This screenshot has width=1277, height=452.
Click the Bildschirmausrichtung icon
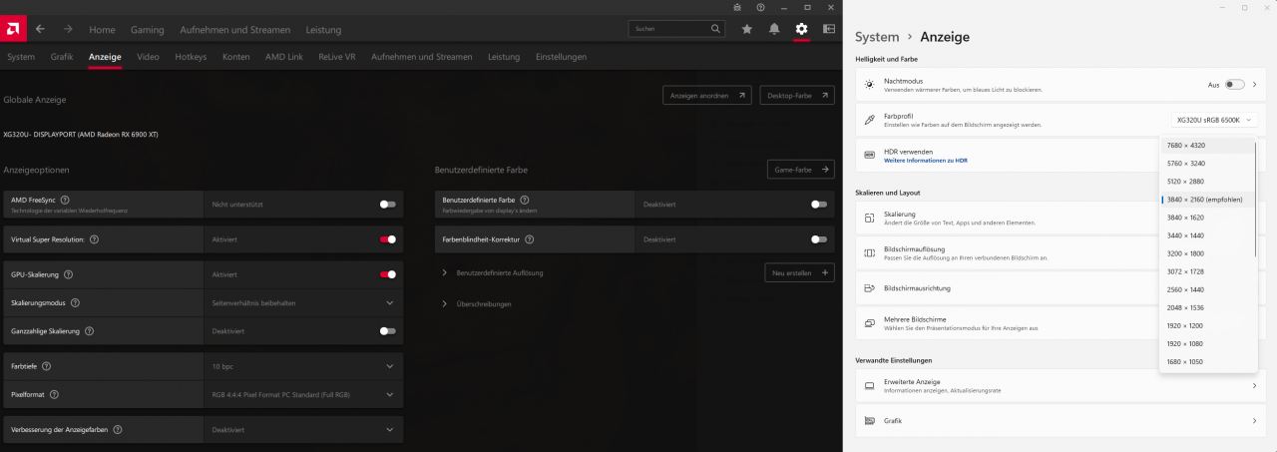[870, 288]
